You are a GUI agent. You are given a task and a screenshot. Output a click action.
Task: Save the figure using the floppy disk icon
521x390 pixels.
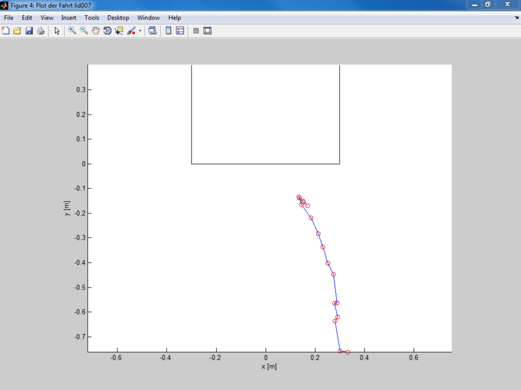29,31
